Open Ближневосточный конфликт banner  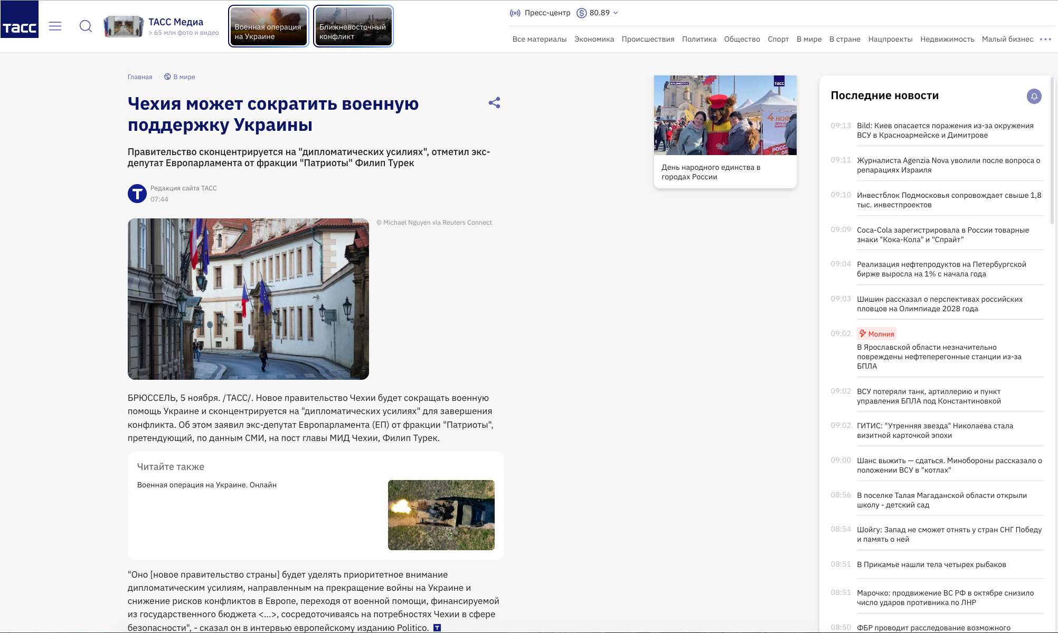coord(353,26)
